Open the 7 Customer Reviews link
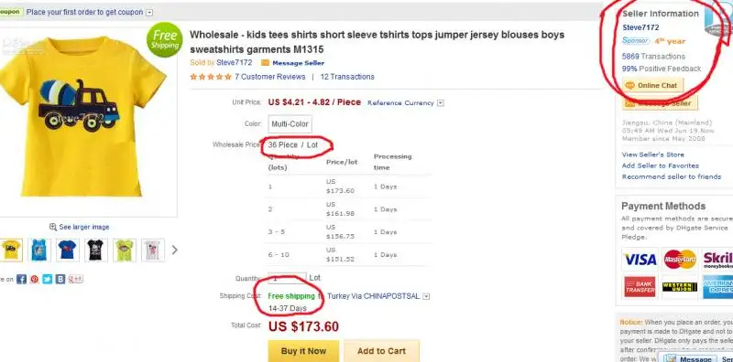The width and height of the screenshot is (733, 362). click(269, 77)
